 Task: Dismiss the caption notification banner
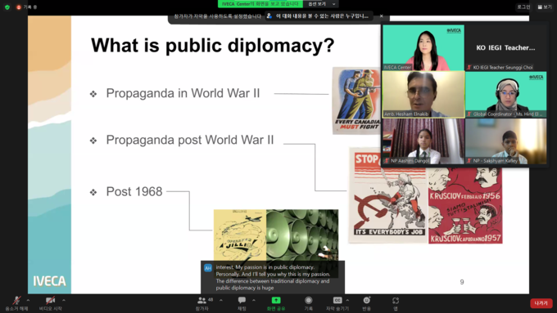381,16
